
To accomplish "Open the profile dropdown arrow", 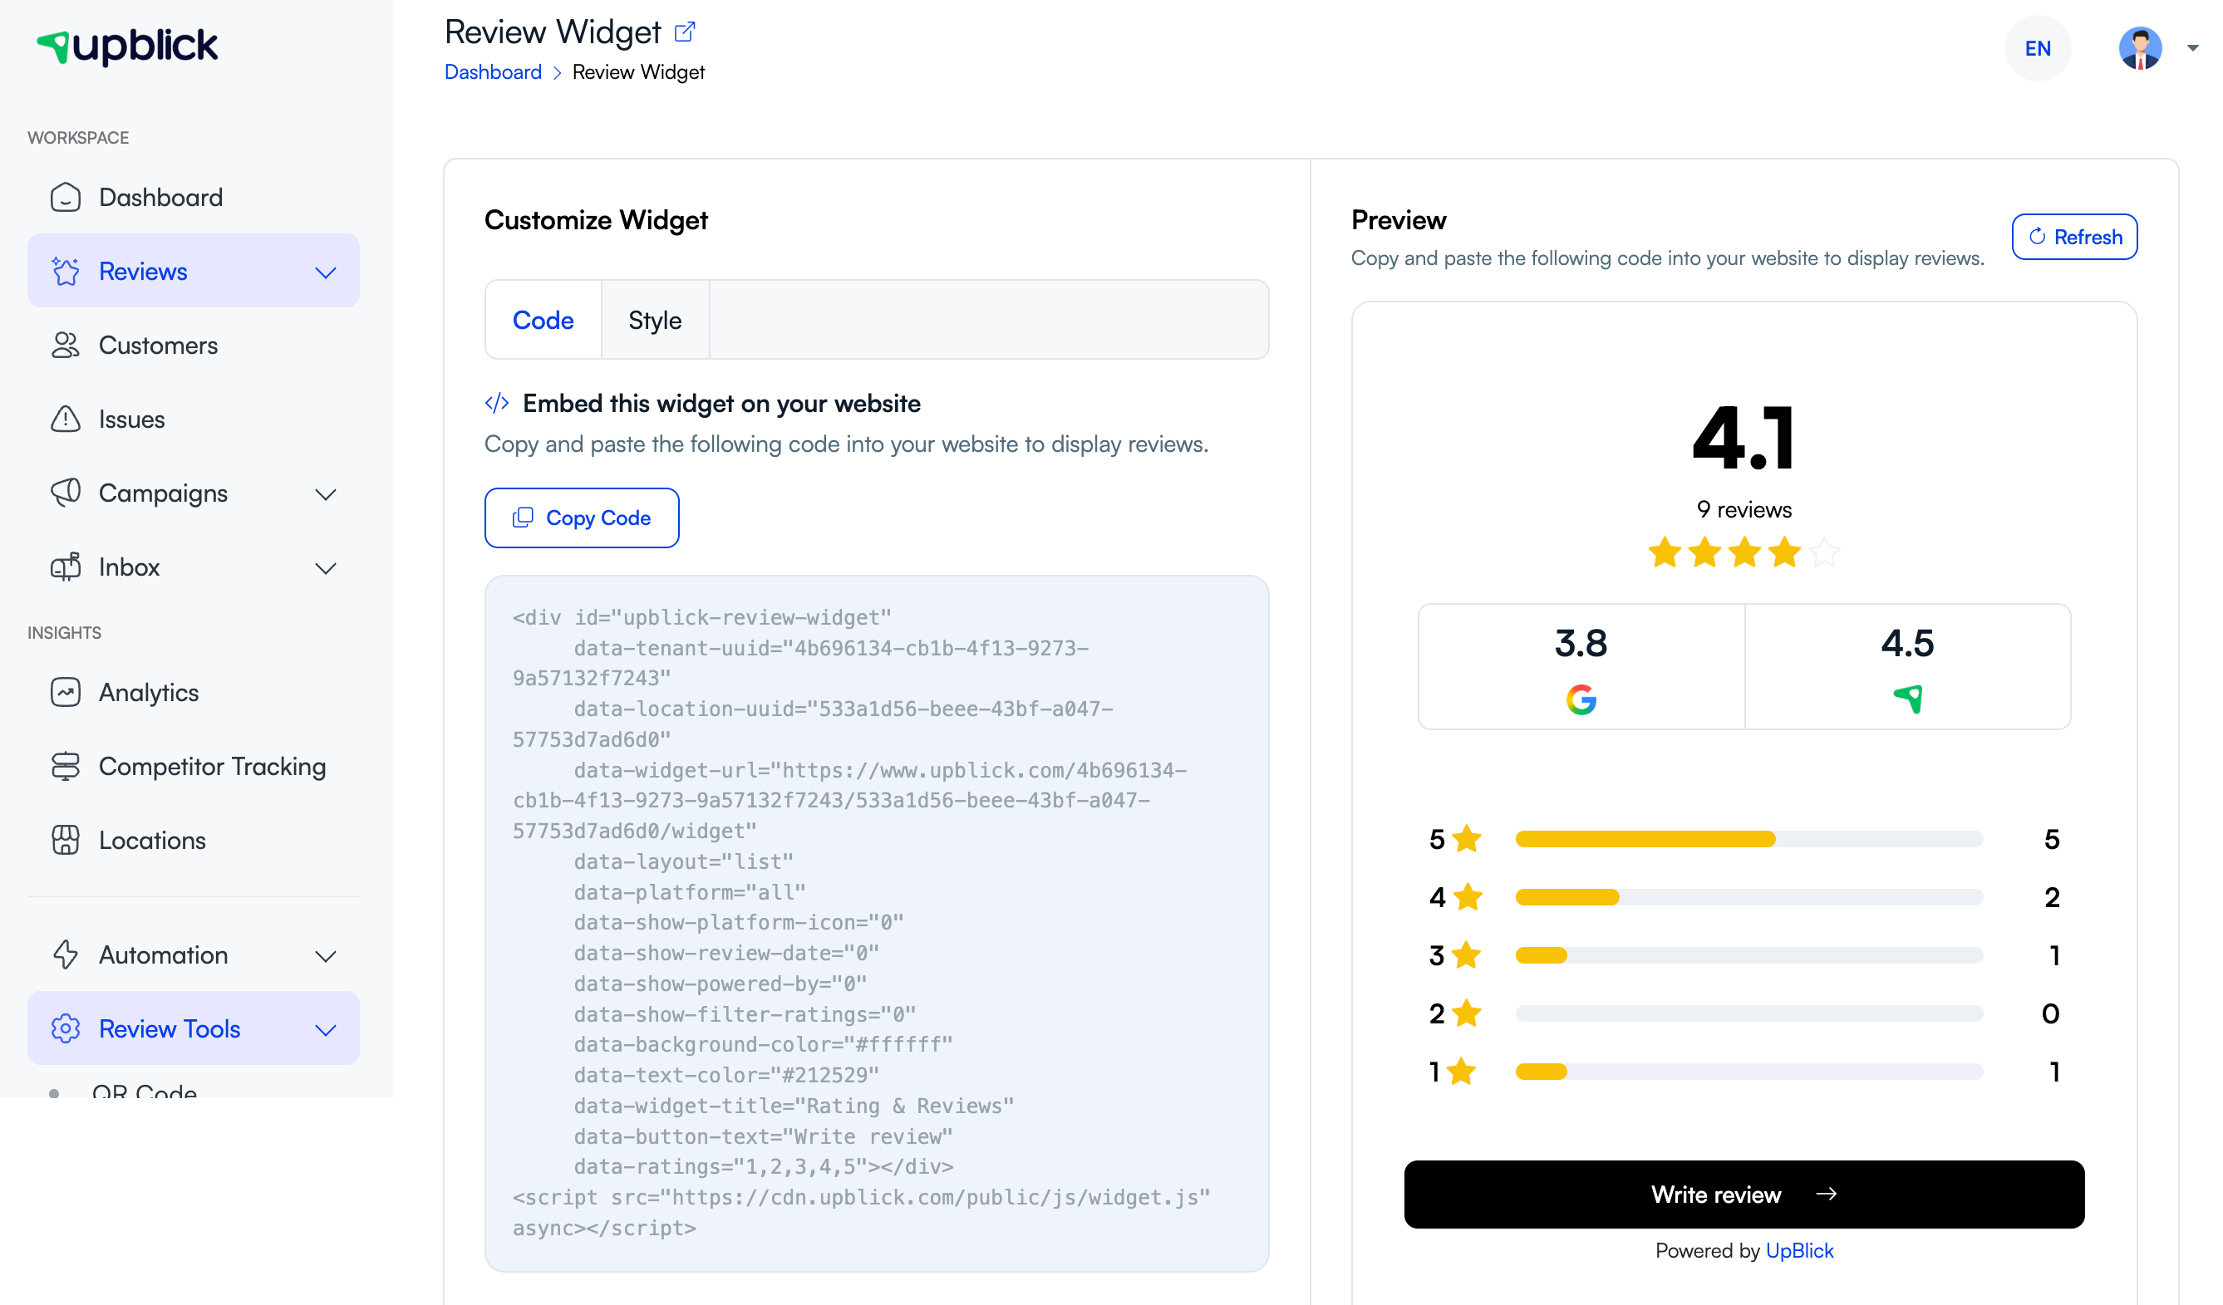I will click(2194, 48).
